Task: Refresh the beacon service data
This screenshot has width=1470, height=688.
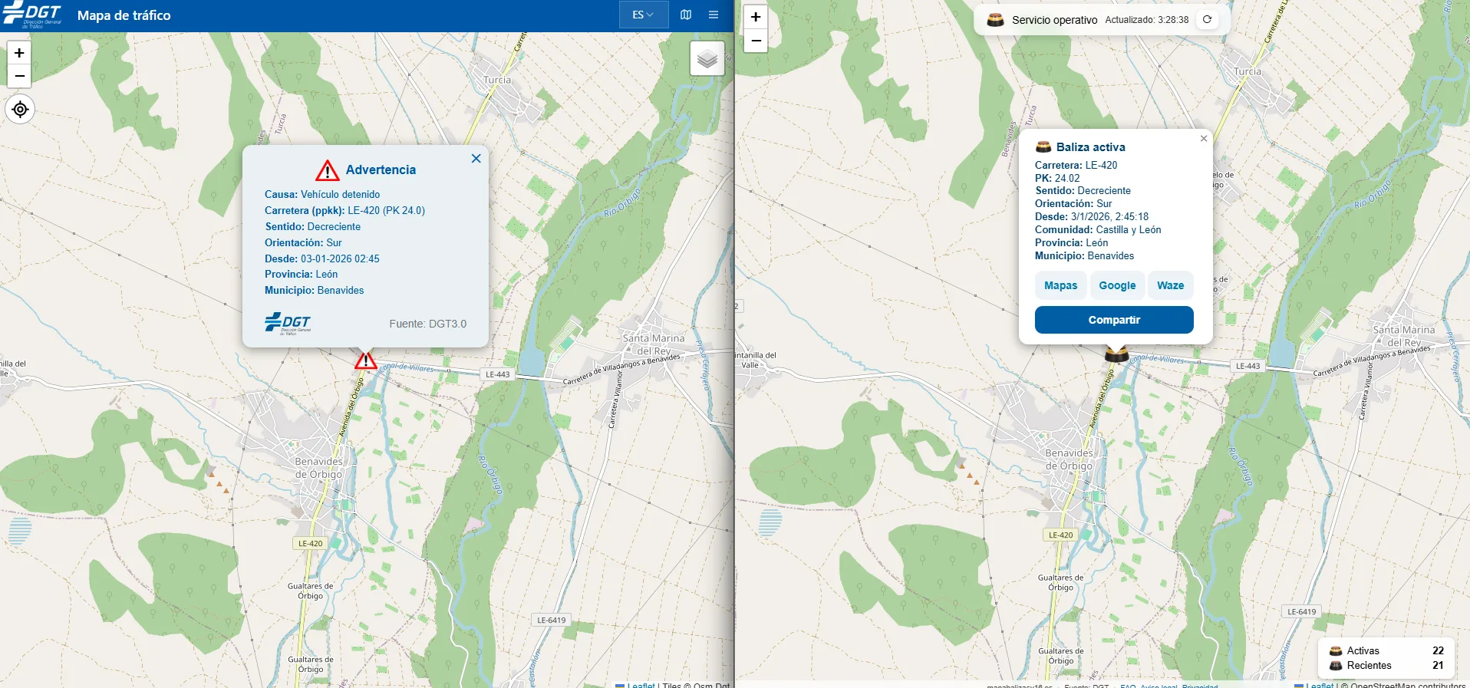Action: [x=1207, y=20]
